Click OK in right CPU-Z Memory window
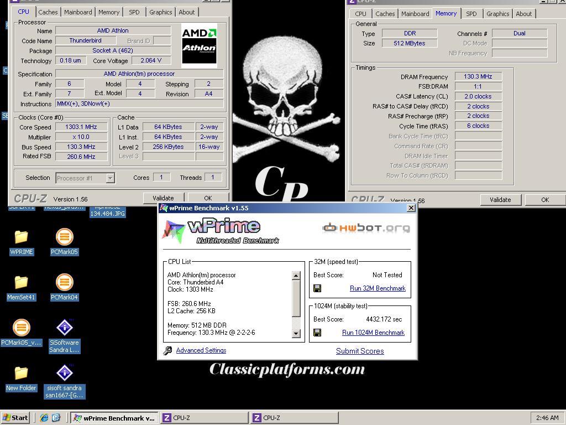566x425 pixels. [545, 200]
